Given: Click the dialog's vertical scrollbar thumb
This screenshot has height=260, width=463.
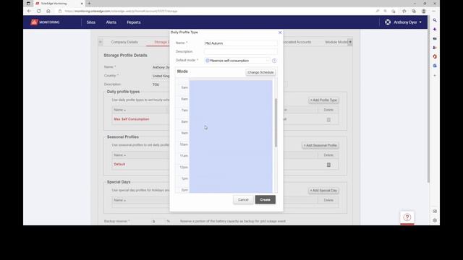Looking at the screenshot, I should click(276, 123).
